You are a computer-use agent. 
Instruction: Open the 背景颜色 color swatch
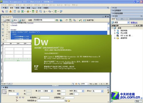click(38, 98)
